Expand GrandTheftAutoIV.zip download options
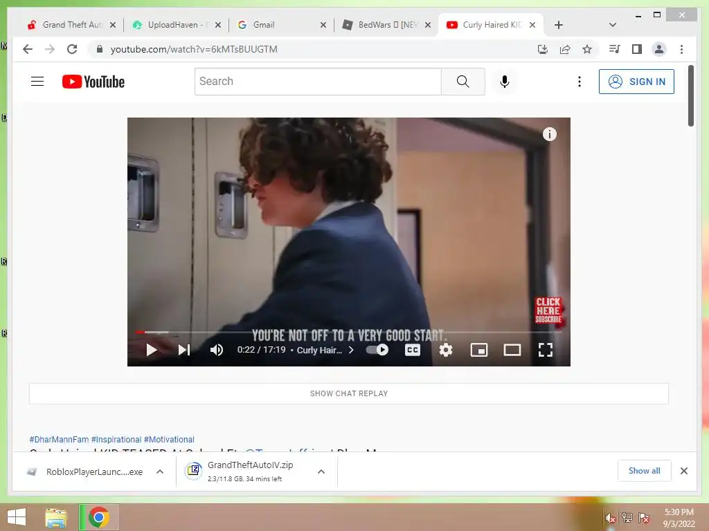Screen dimensions: 709x531 (321, 472)
